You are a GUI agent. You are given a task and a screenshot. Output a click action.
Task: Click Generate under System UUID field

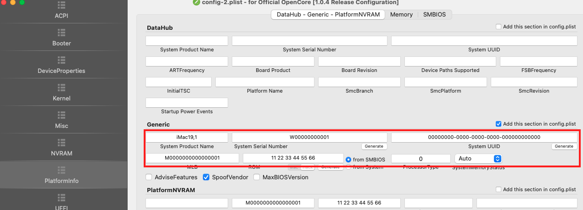pos(564,146)
